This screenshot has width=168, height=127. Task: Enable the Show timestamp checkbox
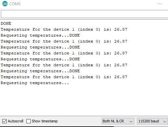[x=28, y=121]
